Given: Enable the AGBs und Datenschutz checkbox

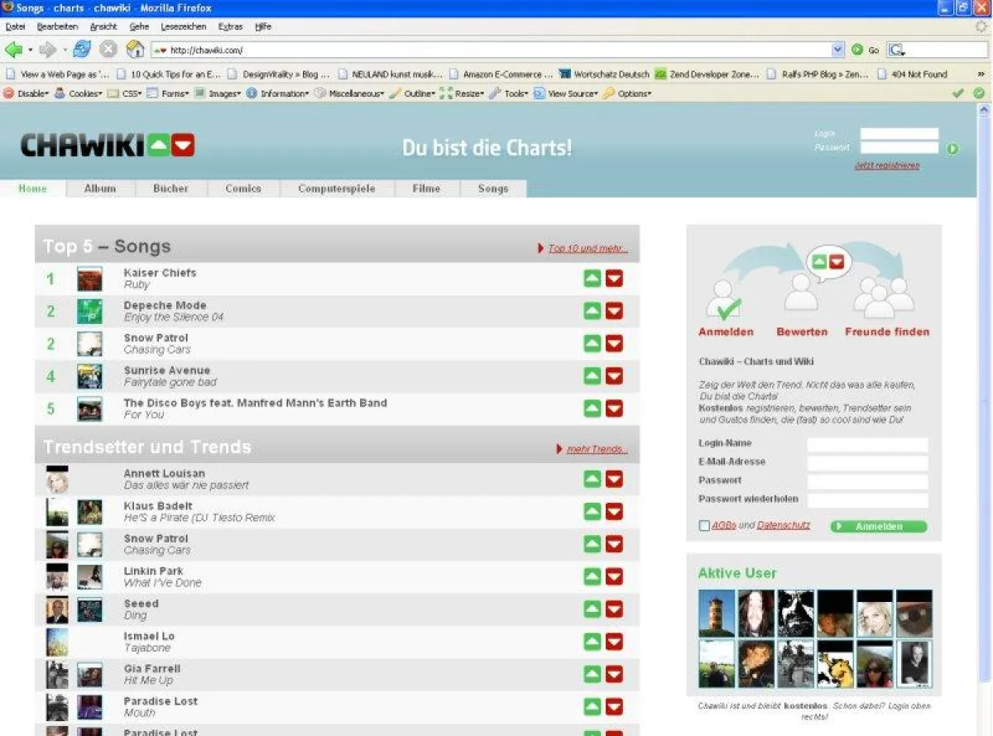Looking at the screenshot, I should (704, 525).
